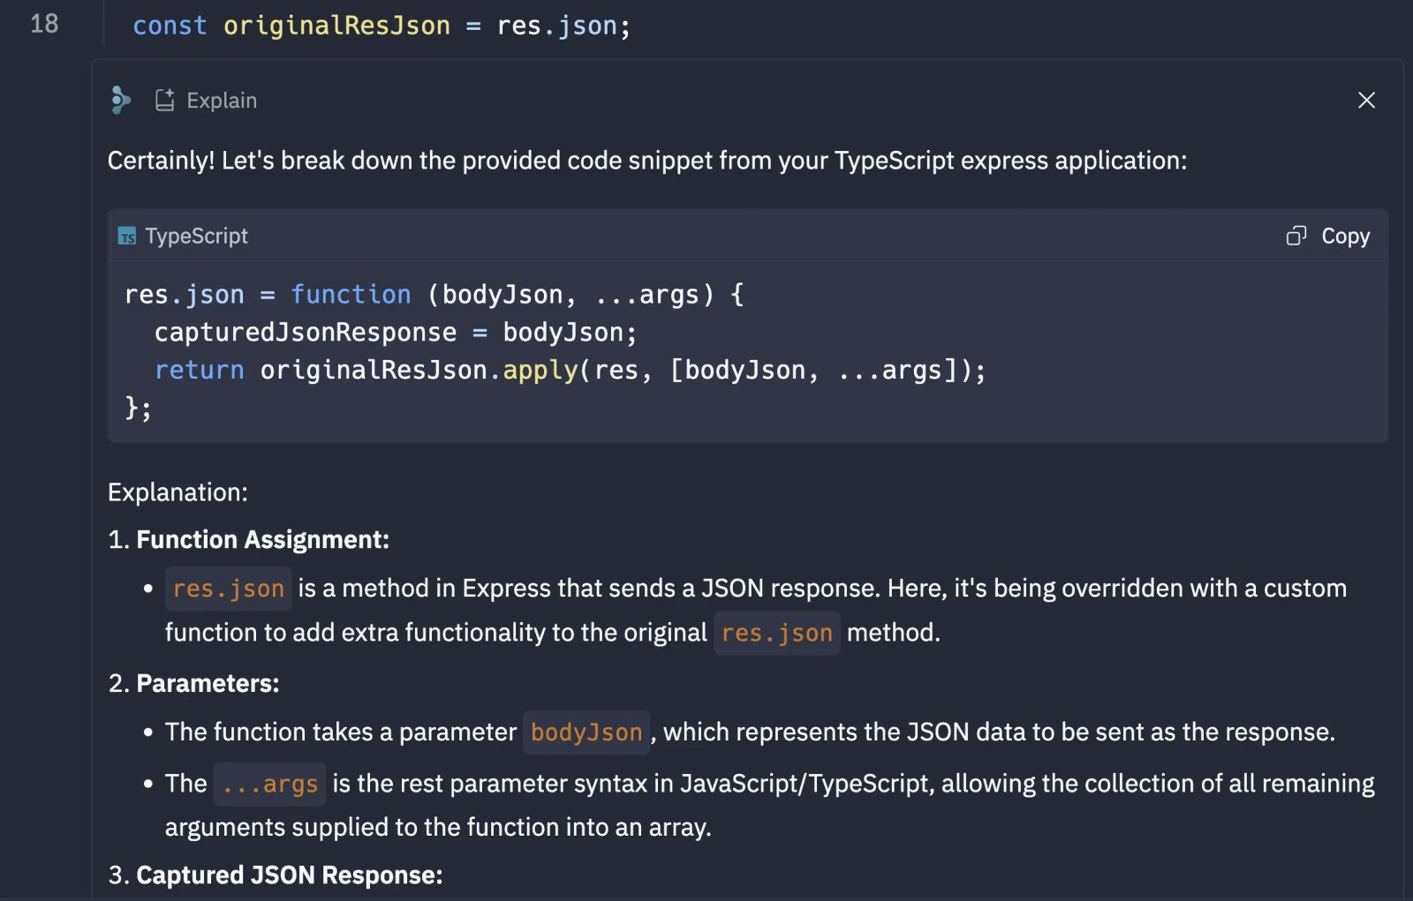Viewport: 1413px width, 901px height.
Task: Click the Explain sparkle icon
Action: 164,101
